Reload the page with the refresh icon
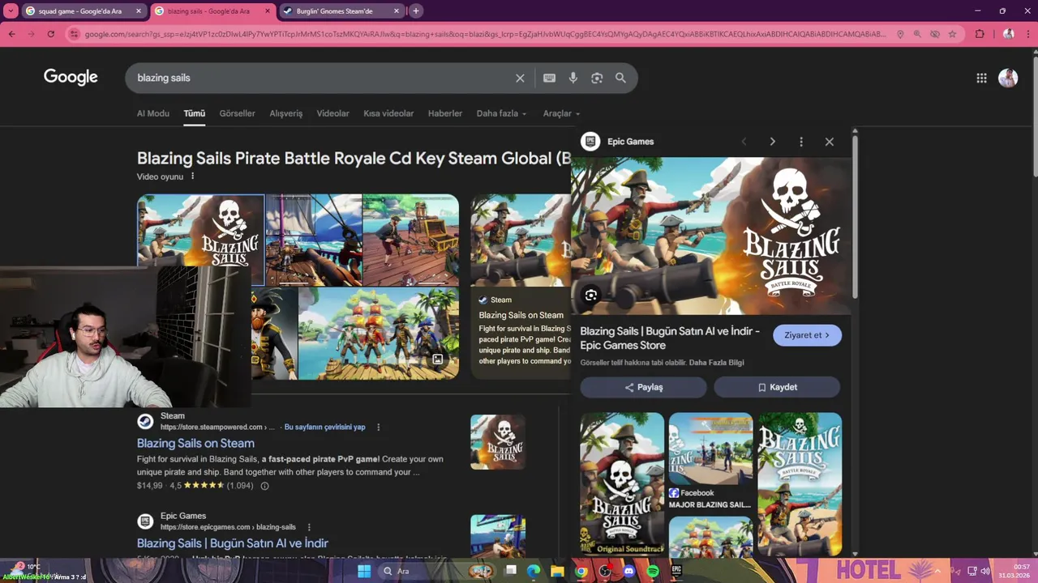The width and height of the screenshot is (1038, 583). pyautogui.click(x=50, y=34)
